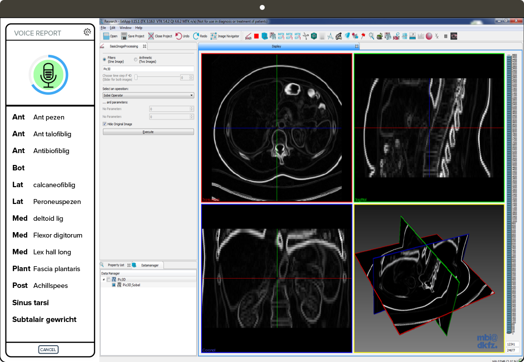Toggle visibility checkbox of Pic3D node

pyautogui.click(x=108, y=280)
